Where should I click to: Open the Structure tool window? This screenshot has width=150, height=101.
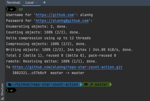tap(2, 89)
